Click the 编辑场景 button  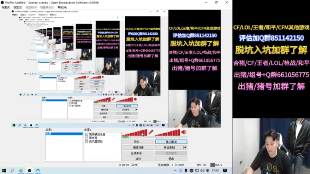coord(138,147)
